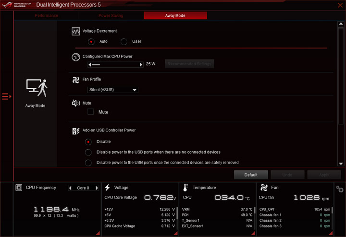
Task: Select Auto voltage decrement option
Action: [x=91, y=41]
